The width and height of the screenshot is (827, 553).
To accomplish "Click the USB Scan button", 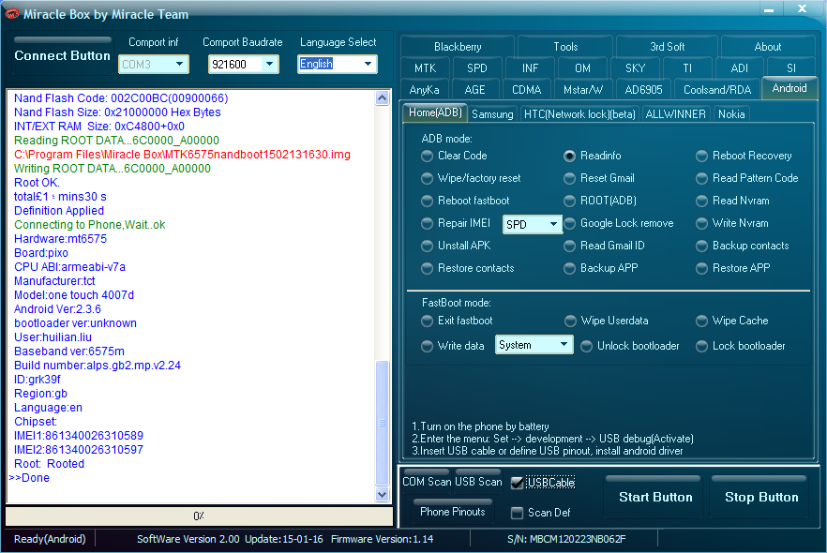I will 478,482.
